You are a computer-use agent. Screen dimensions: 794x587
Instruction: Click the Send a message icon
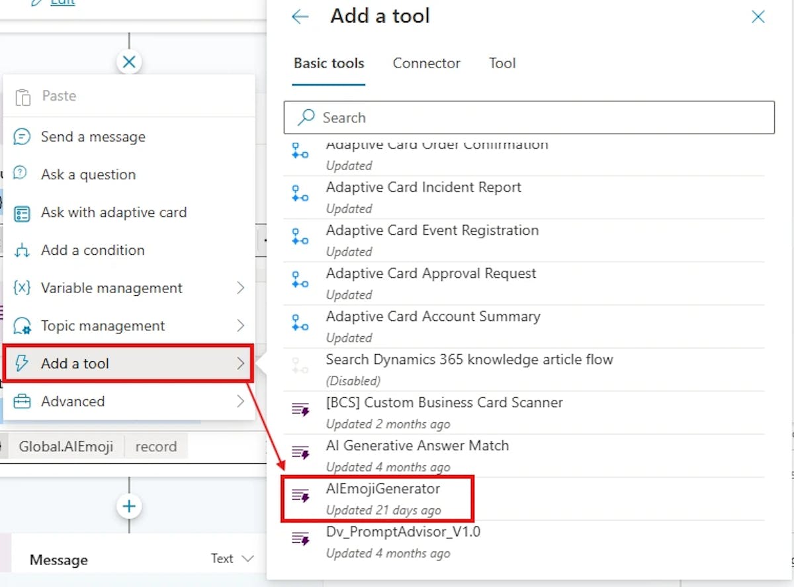pyautogui.click(x=22, y=137)
